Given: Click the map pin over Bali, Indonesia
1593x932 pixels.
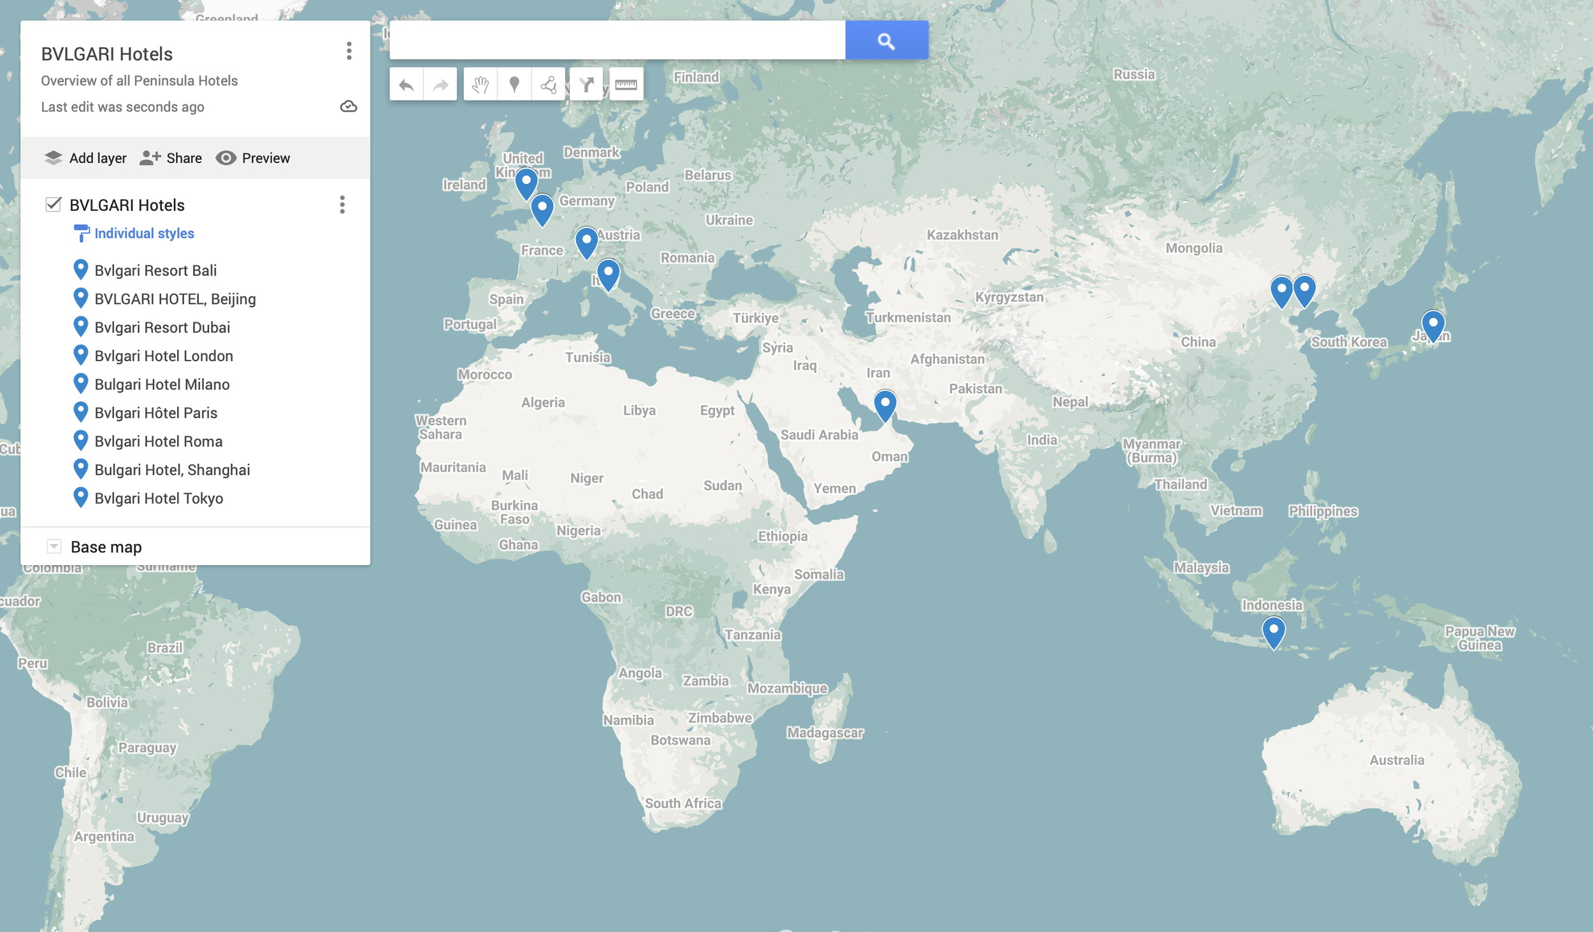Looking at the screenshot, I should 1274,633.
